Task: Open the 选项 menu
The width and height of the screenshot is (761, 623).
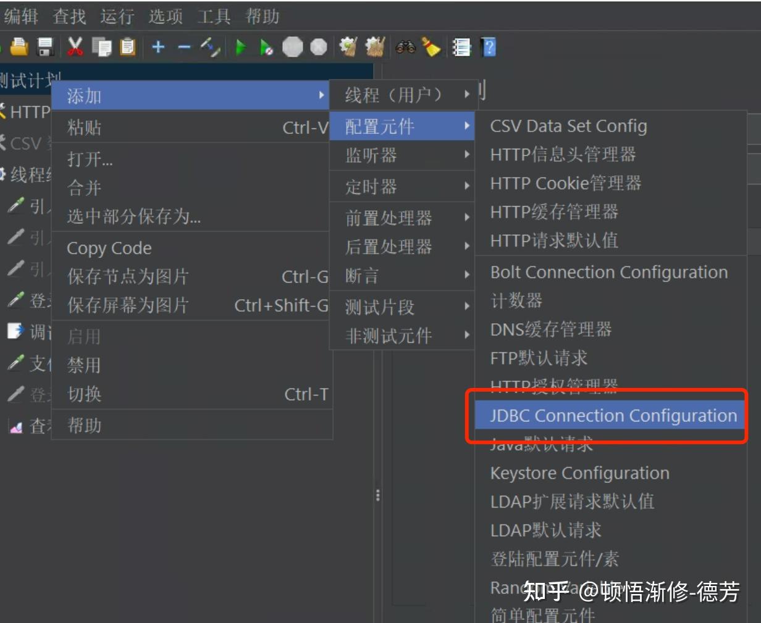Action: click(166, 16)
